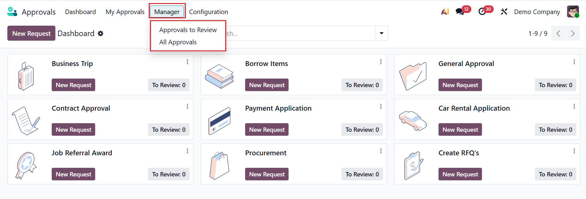Switch company via Demo Company label
Image resolution: width=586 pixels, height=199 pixels.
(537, 12)
